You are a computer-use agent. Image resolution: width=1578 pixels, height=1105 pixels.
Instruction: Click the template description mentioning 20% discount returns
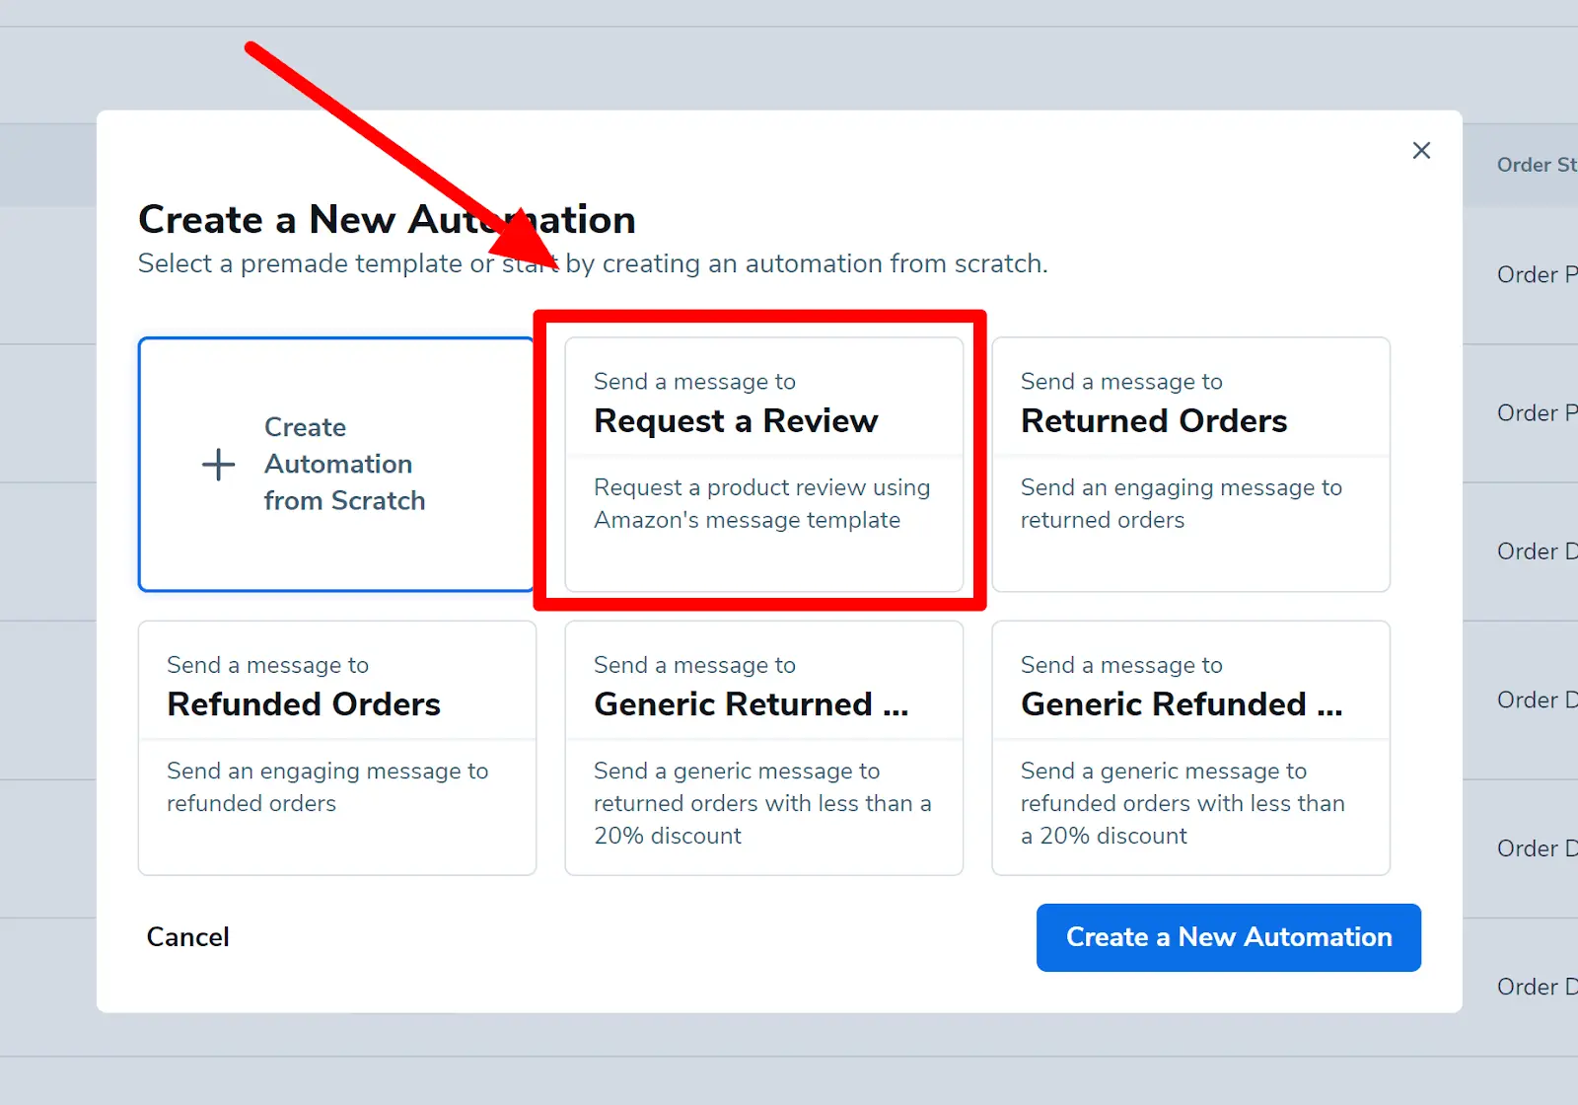761,803
